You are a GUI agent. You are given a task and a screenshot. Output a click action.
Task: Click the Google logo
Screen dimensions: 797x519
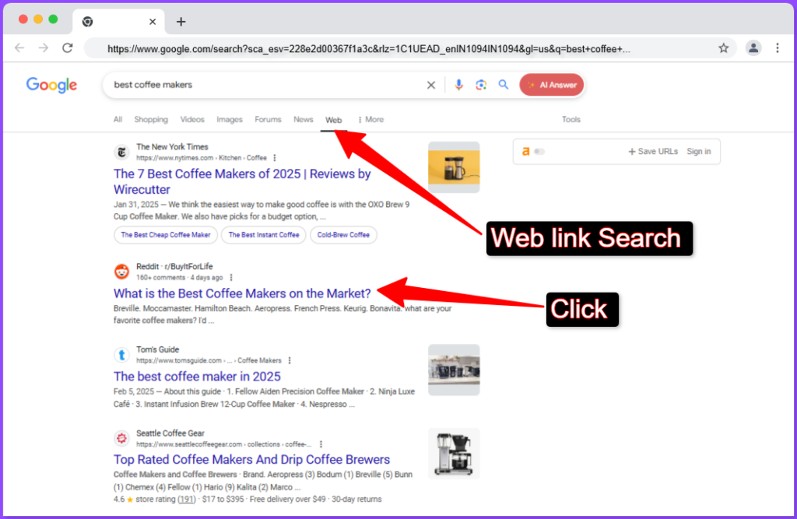pyautogui.click(x=51, y=85)
